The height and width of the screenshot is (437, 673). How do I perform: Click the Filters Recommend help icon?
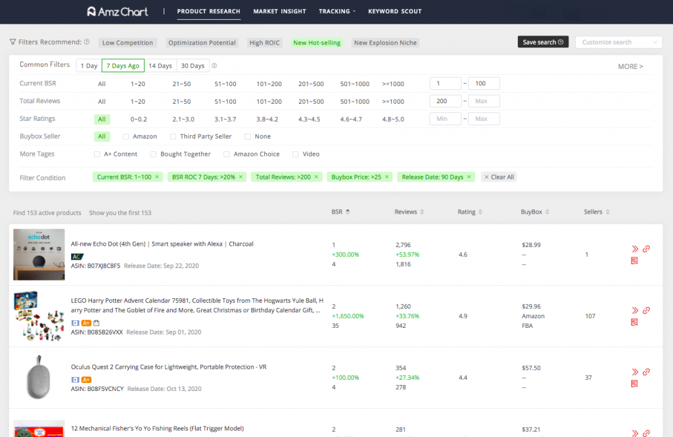coord(87,42)
